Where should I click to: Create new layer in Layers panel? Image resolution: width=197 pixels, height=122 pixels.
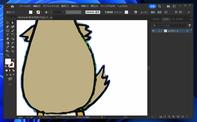click(183, 117)
